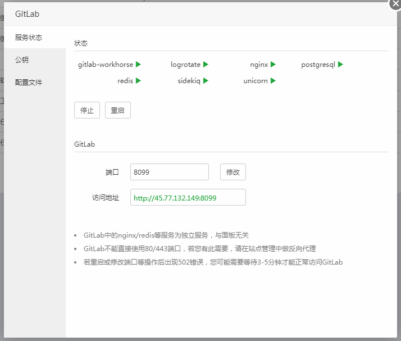Click the unicorn running status icon
This screenshot has width=401, height=341.
[273, 81]
